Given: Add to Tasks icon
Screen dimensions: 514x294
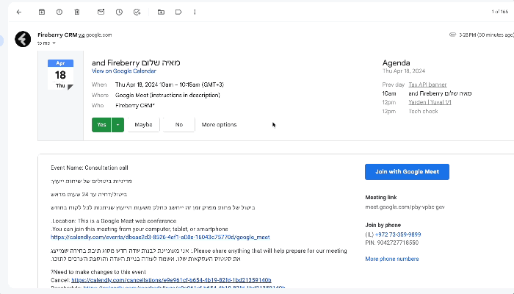Looking at the screenshot, I should coord(137,12).
